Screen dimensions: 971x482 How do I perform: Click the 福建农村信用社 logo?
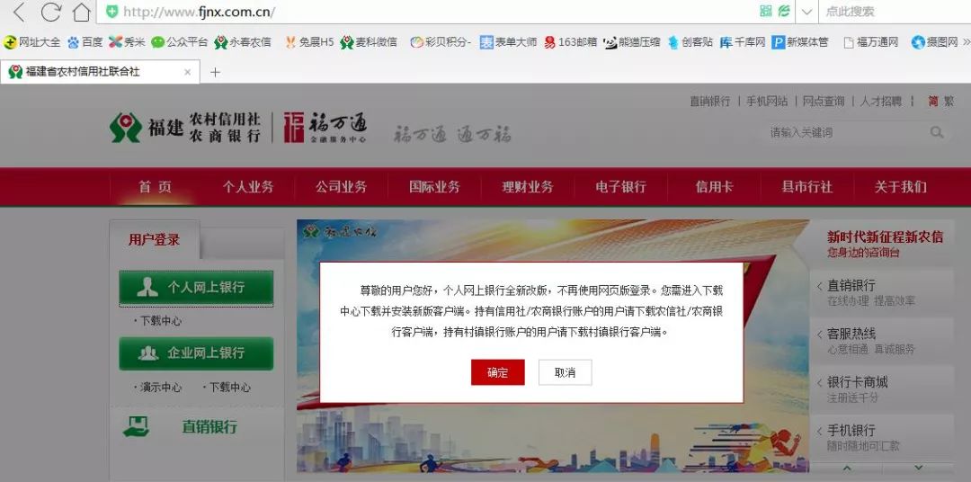pos(185,127)
